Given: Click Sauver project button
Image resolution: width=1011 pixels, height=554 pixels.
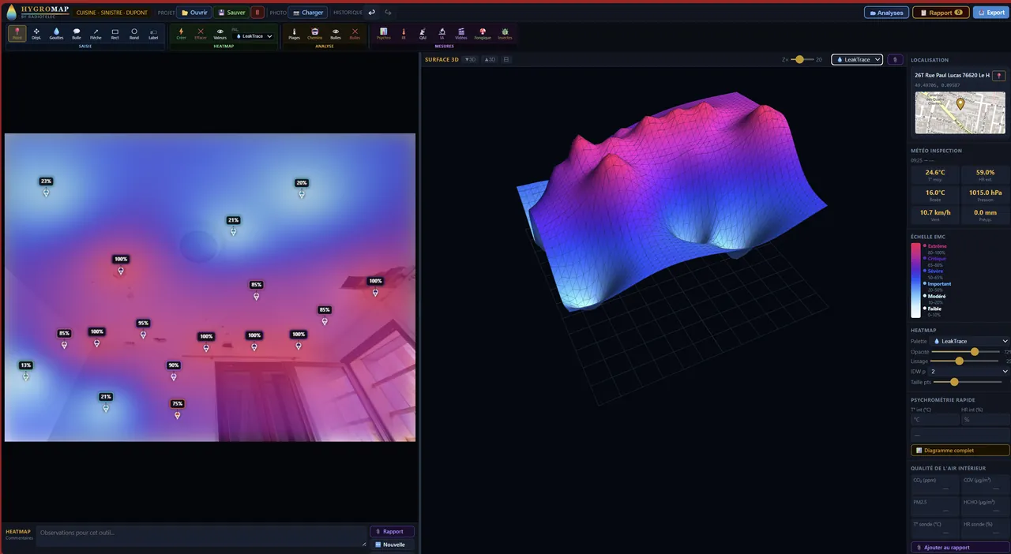Looking at the screenshot, I should pos(231,13).
